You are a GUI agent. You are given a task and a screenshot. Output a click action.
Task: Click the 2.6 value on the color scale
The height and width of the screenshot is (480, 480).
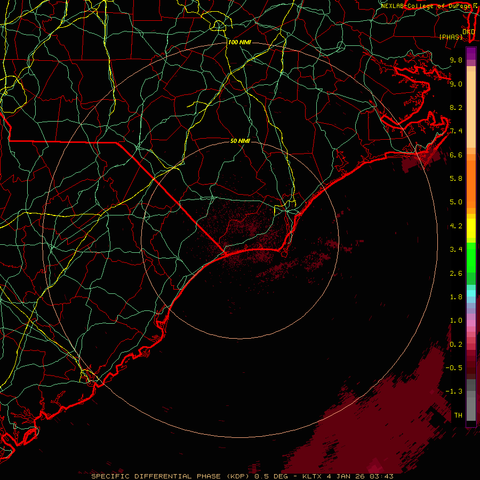(x=456, y=274)
